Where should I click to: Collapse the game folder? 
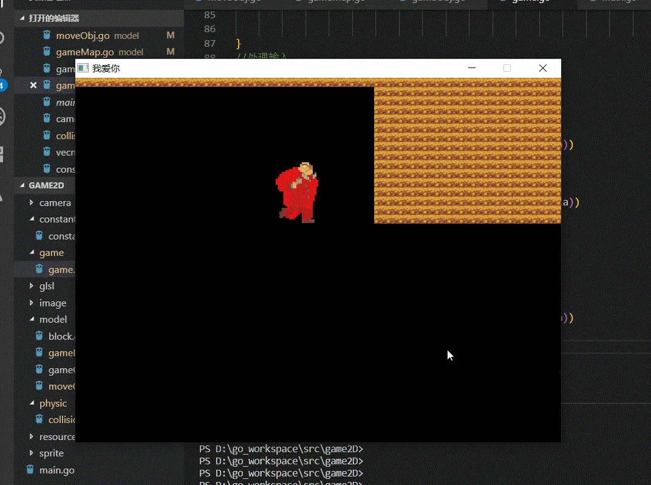[x=32, y=253]
